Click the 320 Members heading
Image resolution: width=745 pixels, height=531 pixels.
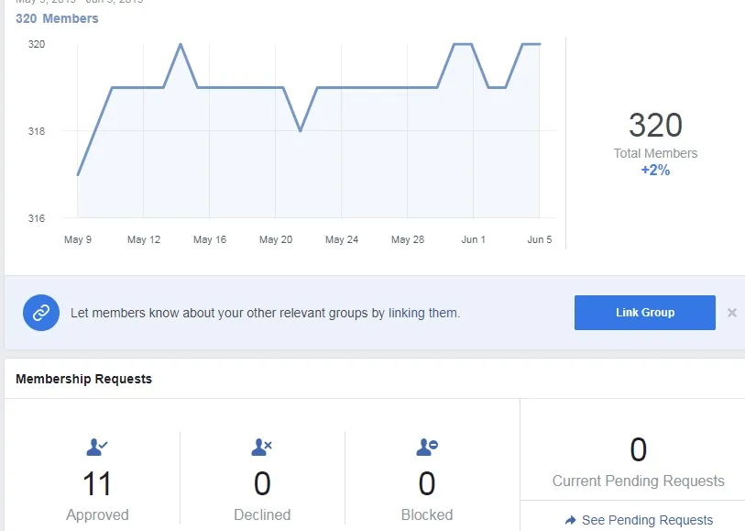pos(57,18)
